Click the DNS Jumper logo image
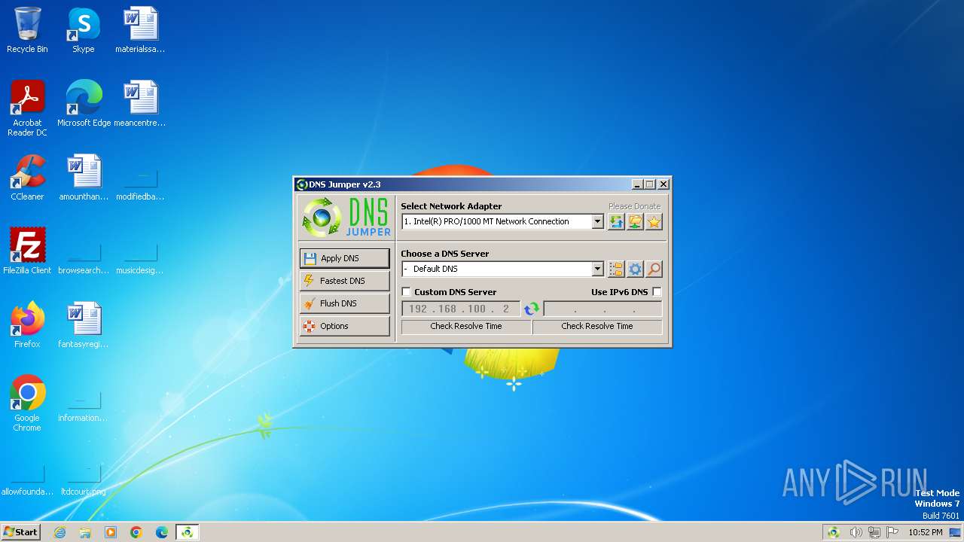 click(x=346, y=218)
